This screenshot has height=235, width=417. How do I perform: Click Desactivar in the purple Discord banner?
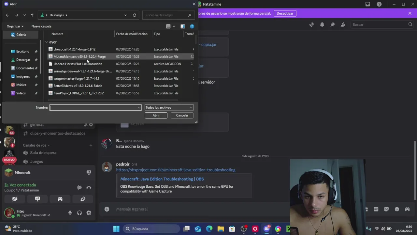(x=285, y=13)
